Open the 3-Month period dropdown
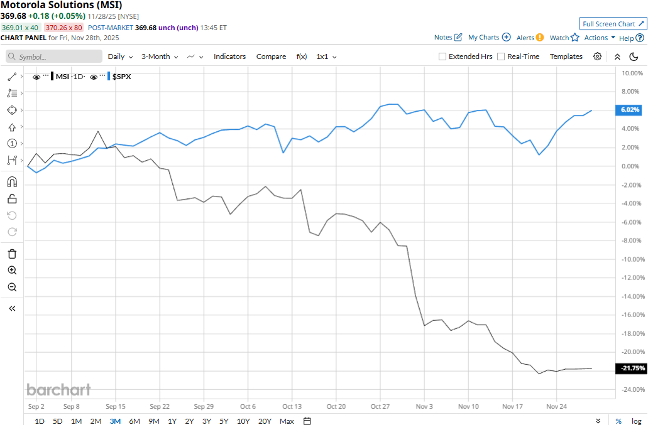The width and height of the screenshot is (648, 425). pyautogui.click(x=160, y=56)
